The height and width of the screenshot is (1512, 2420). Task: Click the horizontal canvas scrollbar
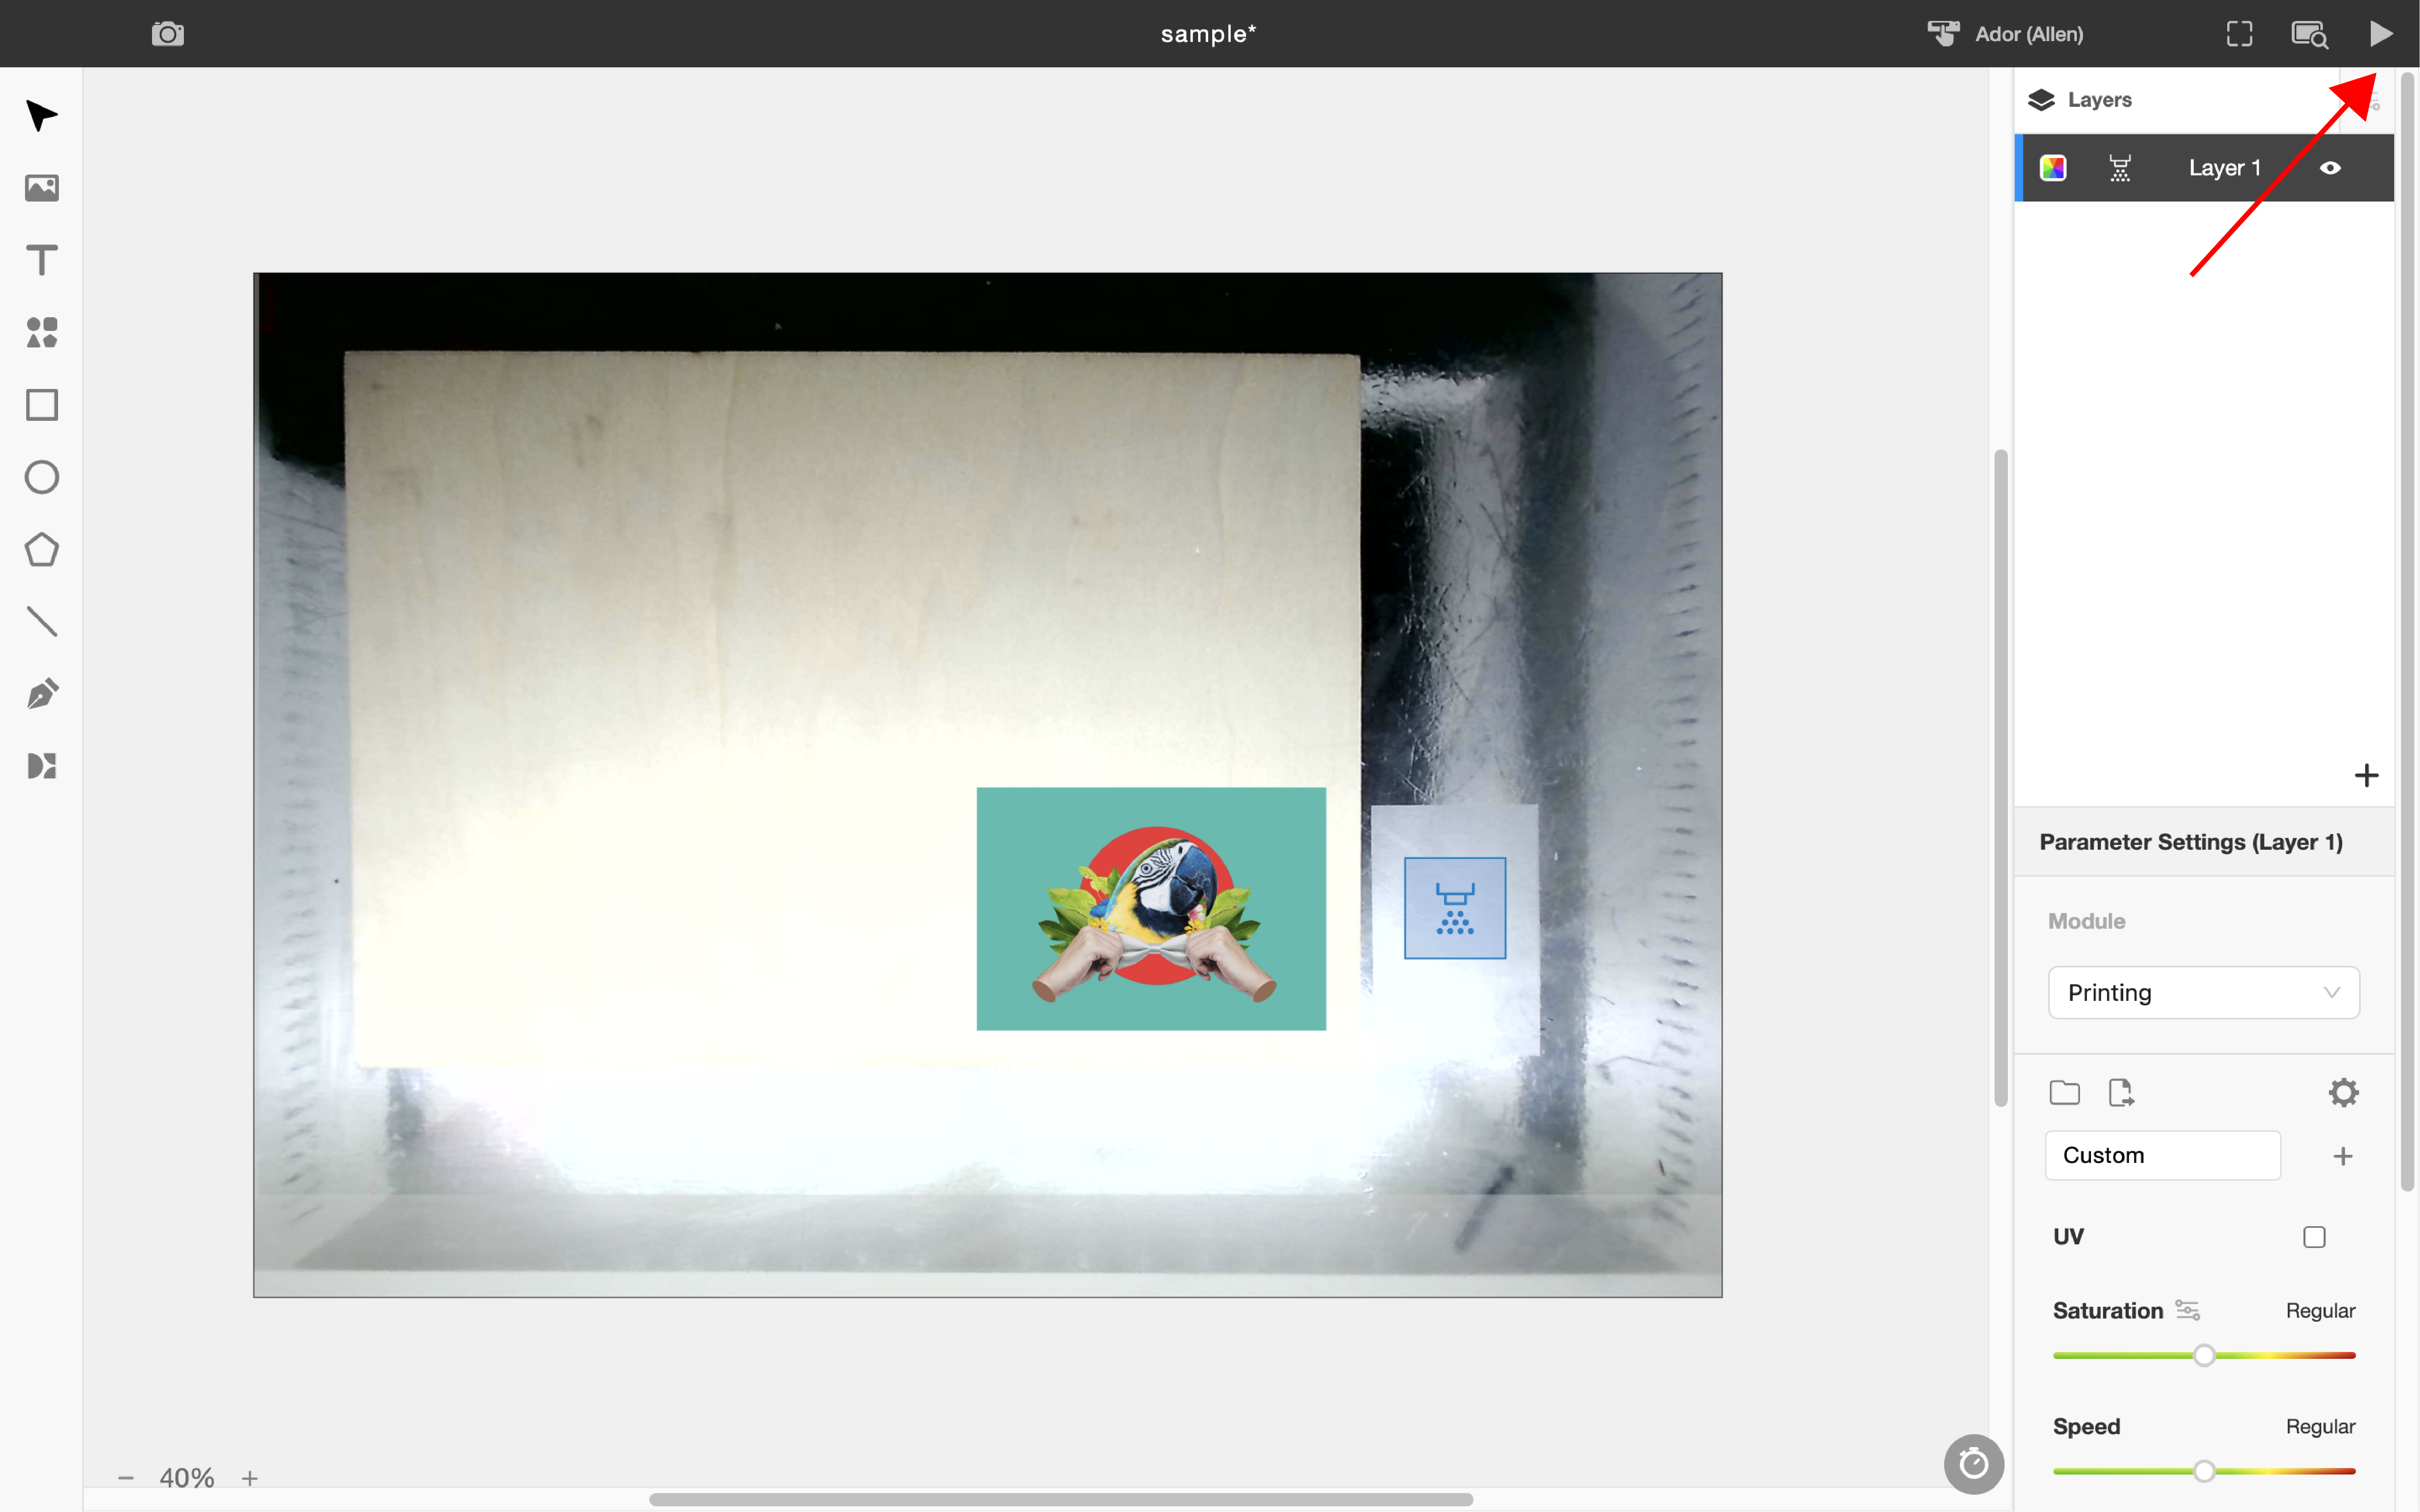pyautogui.click(x=1061, y=1499)
